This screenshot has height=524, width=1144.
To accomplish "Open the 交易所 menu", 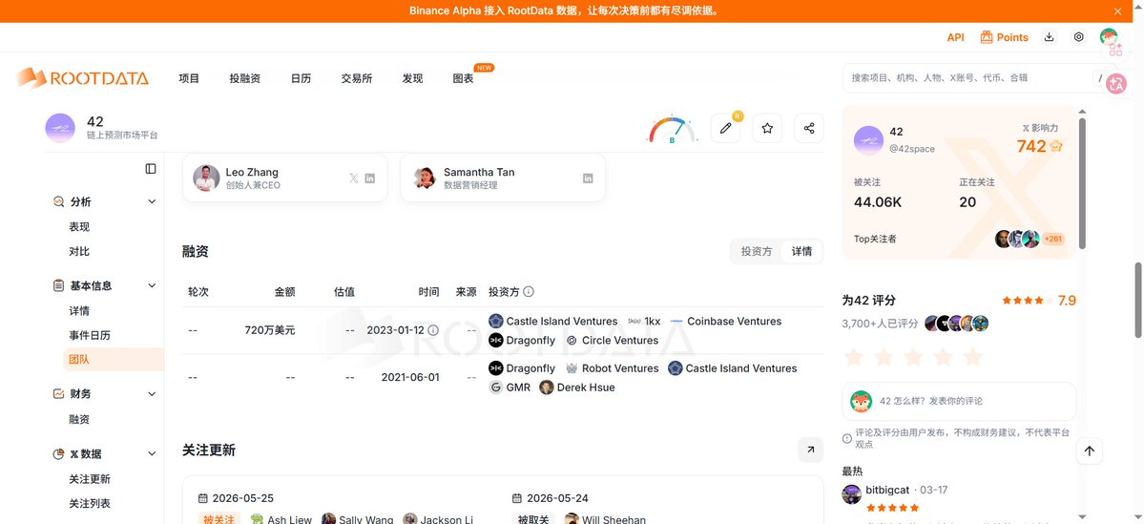I will [357, 79].
